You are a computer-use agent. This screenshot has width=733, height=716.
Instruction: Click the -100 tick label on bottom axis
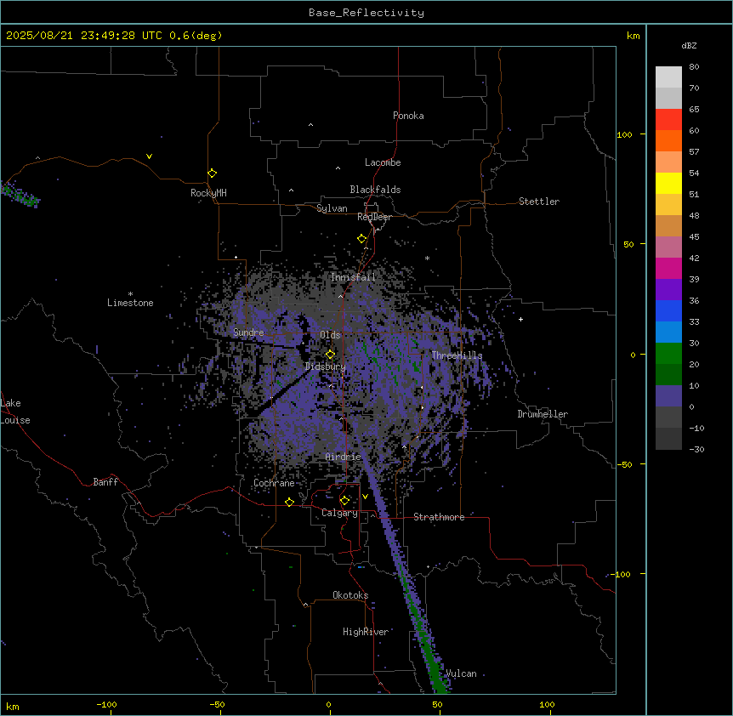[x=106, y=704]
